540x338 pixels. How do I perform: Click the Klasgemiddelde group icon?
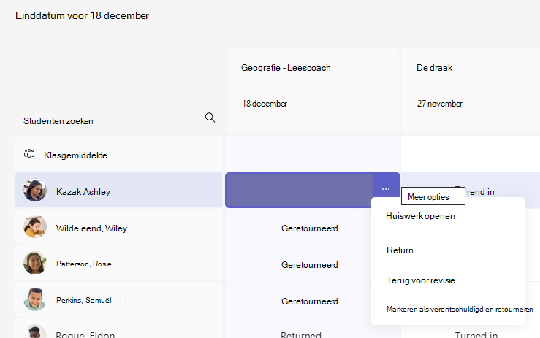29,154
